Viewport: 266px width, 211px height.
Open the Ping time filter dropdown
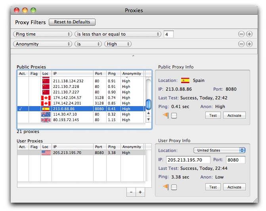click(x=42, y=34)
